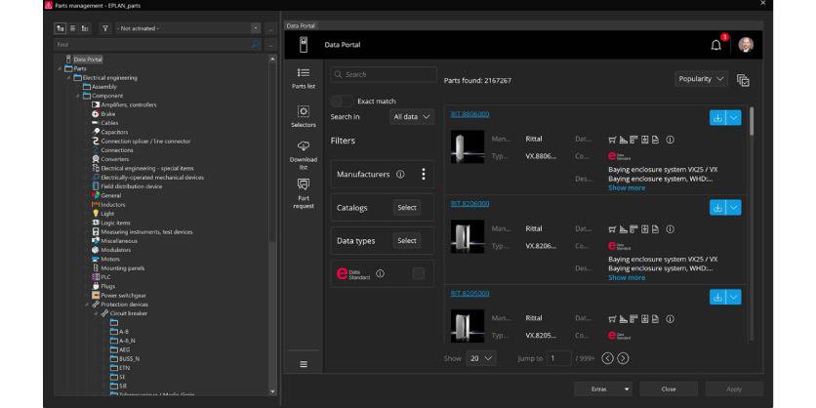Switch to combination view in parts toolbar
This screenshot has width=816, height=408.
click(x=85, y=28)
